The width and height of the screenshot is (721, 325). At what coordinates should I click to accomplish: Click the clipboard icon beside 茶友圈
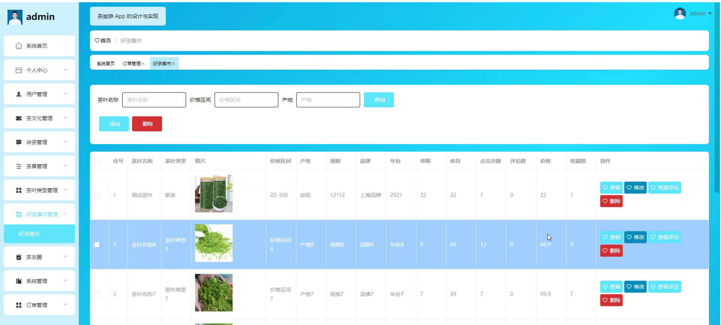tap(19, 257)
